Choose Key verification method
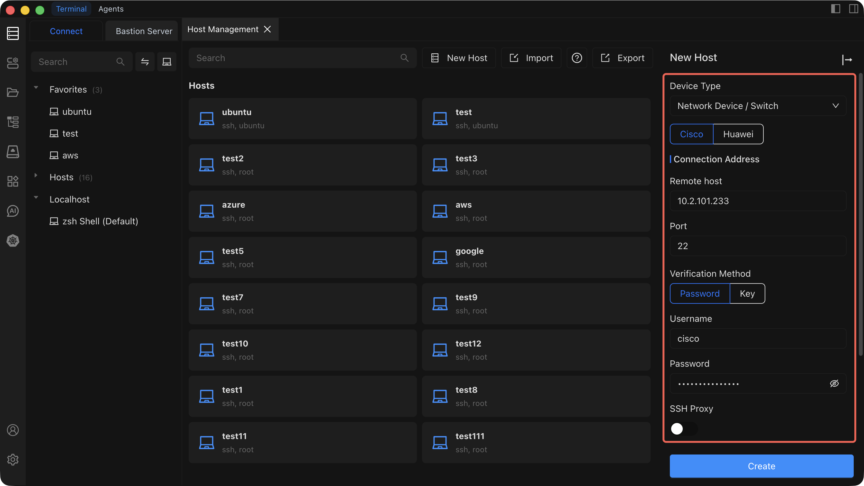This screenshot has width=864, height=486. click(x=747, y=293)
